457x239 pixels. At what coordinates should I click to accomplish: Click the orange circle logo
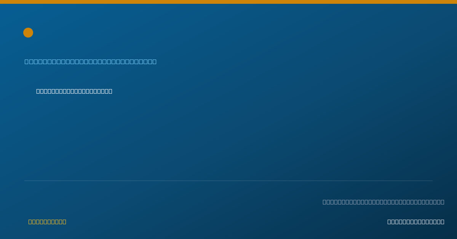click(28, 33)
